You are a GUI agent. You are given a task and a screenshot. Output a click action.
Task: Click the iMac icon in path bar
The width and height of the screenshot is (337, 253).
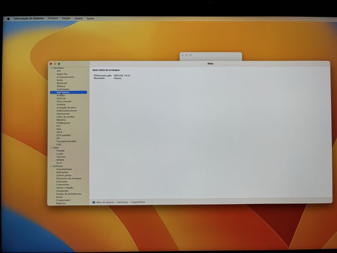click(94, 202)
